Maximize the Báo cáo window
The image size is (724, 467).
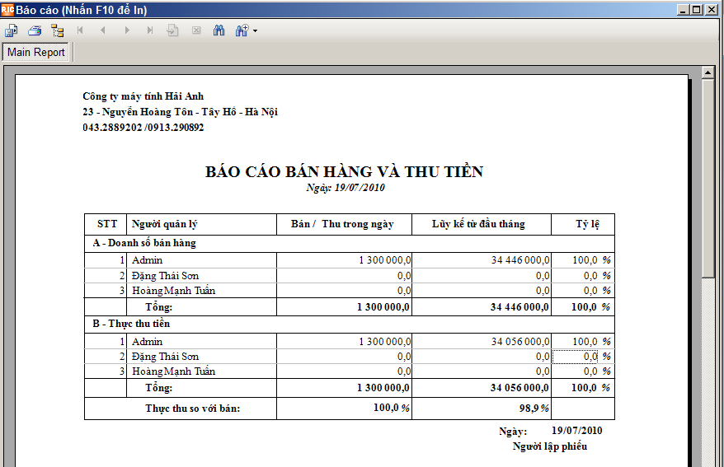click(698, 9)
